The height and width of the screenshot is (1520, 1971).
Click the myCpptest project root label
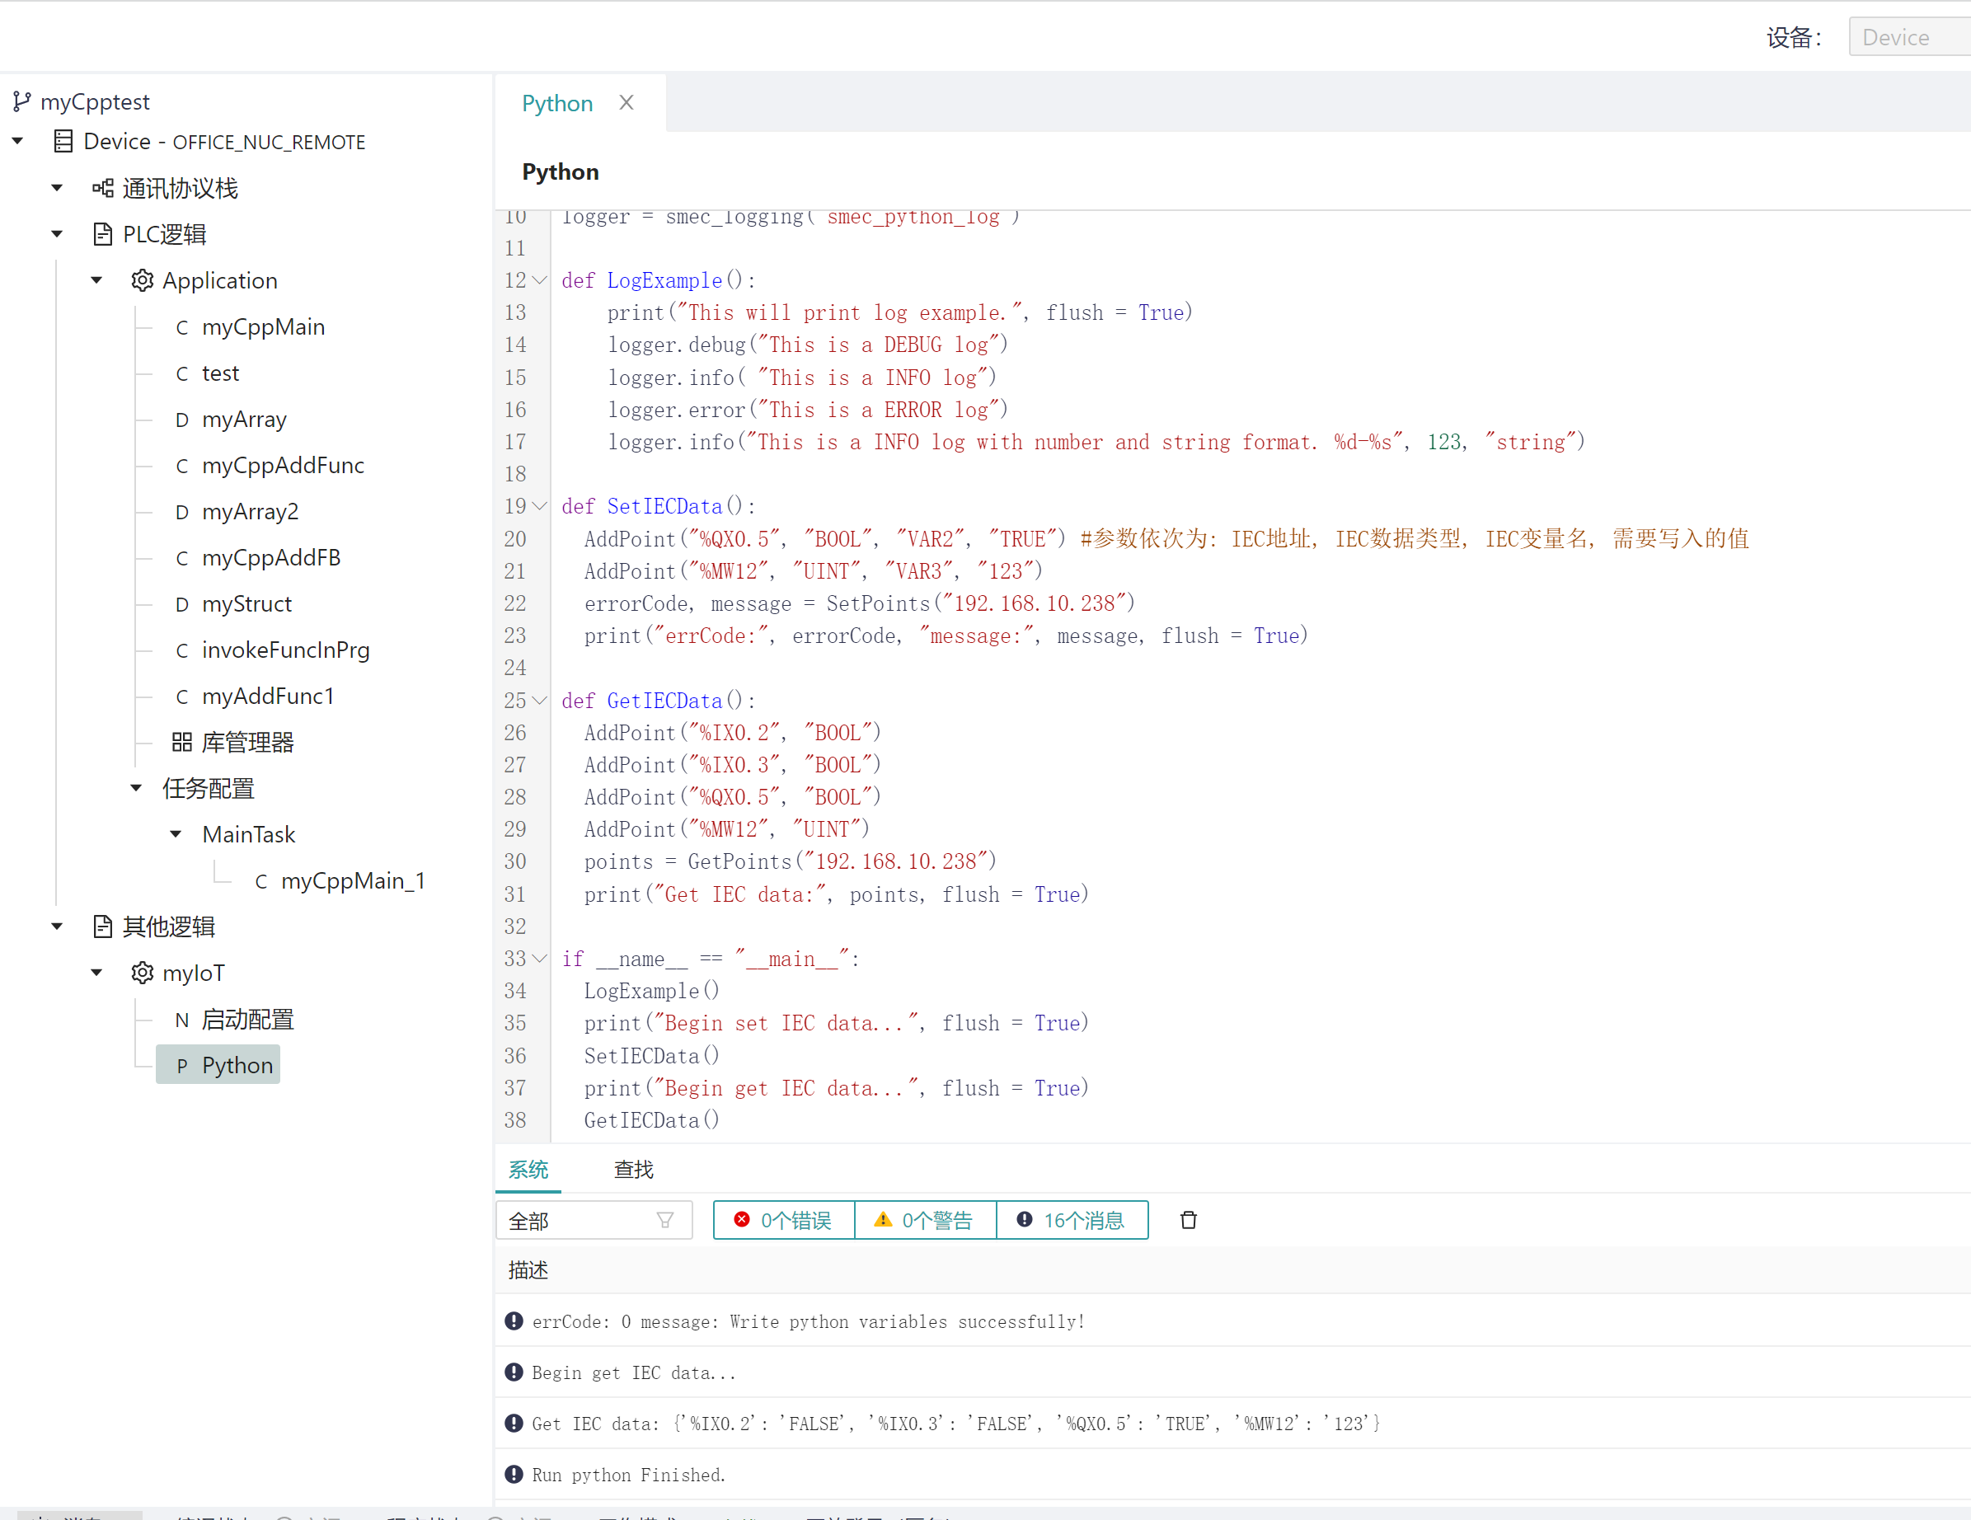pos(95,102)
